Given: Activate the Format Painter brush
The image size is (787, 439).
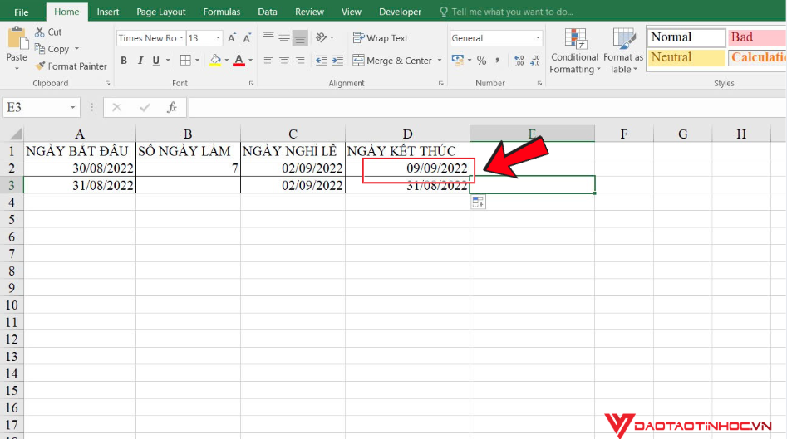Looking at the screenshot, I should (40, 66).
